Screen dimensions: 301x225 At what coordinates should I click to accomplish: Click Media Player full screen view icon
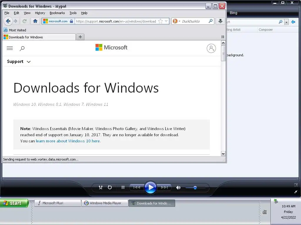point(296,185)
